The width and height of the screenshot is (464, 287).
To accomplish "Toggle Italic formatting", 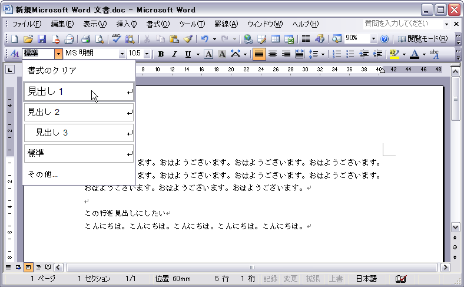I will pos(174,54).
